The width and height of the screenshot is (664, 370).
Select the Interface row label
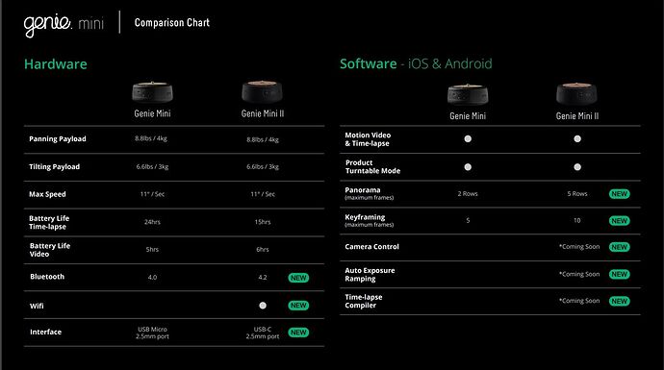pyautogui.click(x=46, y=332)
